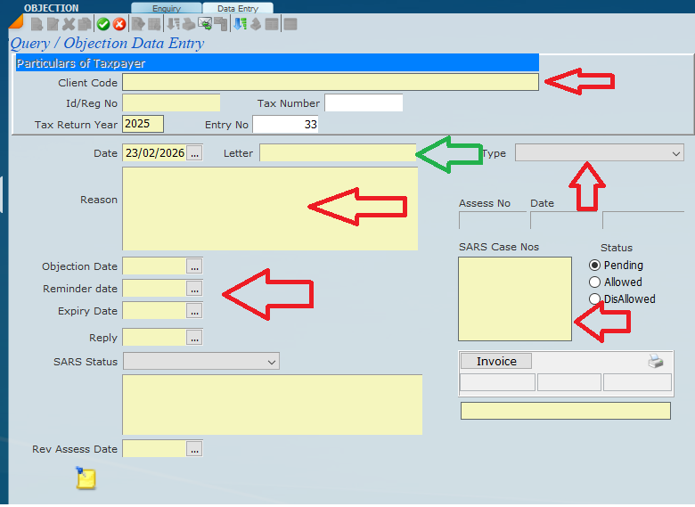This screenshot has height=507, width=695.
Task: Open the yellow pinned sticky note
Action: [x=86, y=478]
